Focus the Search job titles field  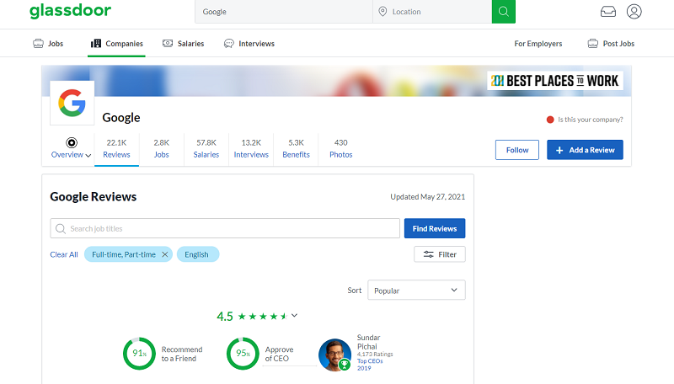(225, 228)
